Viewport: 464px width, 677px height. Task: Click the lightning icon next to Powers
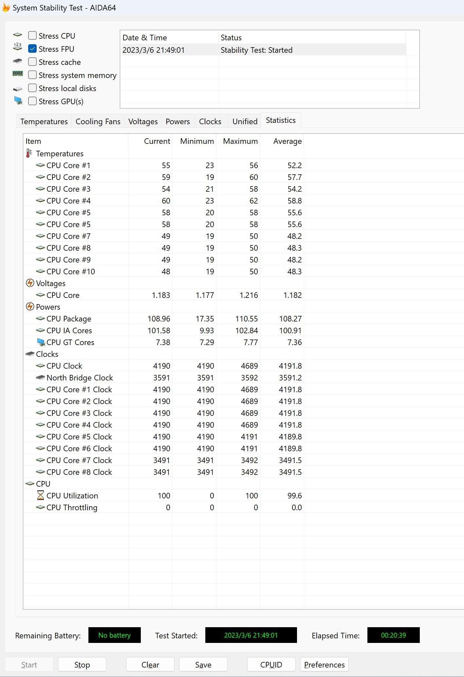30,307
